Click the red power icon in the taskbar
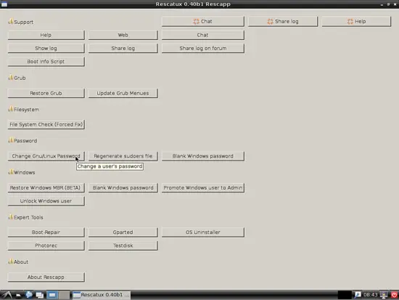 (x=394, y=295)
